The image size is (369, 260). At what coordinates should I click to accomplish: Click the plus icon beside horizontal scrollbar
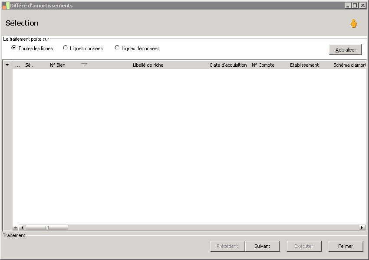point(16,227)
